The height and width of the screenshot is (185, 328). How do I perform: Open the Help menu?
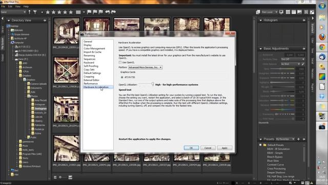[26, 7]
